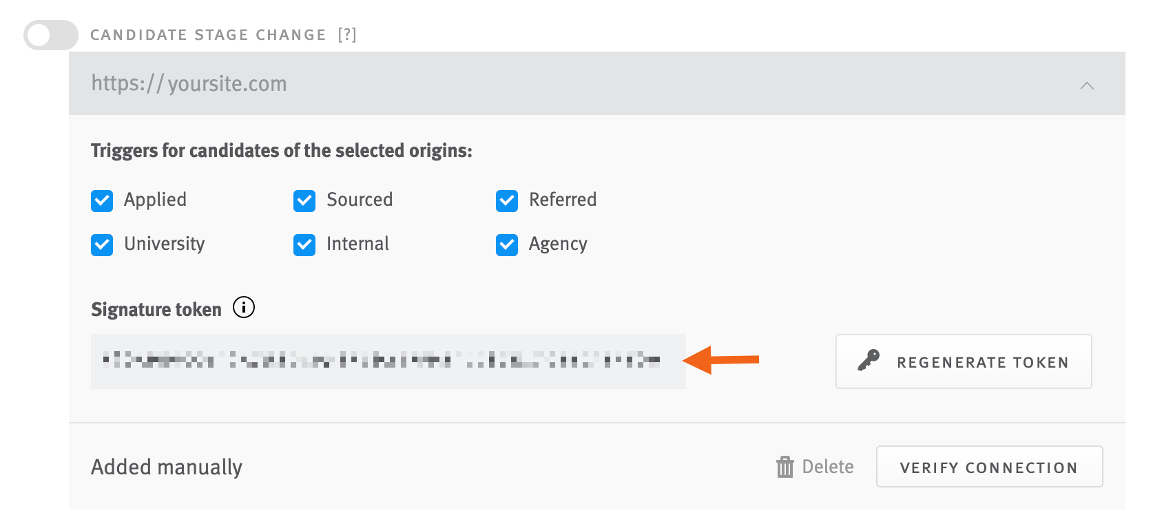Click the Candidate Stage Change label
The width and height of the screenshot is (1153, 526).
tap(207, 34)
